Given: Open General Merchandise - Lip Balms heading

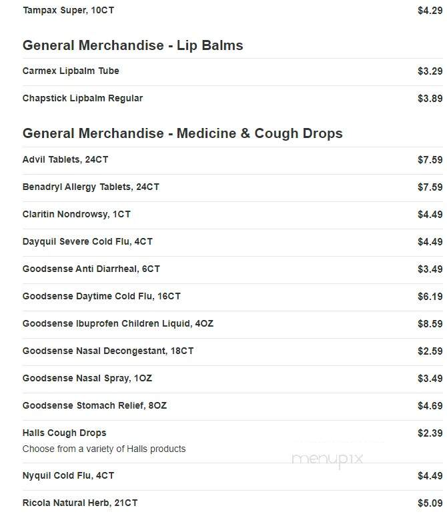Looking at the screenshot, I should [x=133, y=45].
